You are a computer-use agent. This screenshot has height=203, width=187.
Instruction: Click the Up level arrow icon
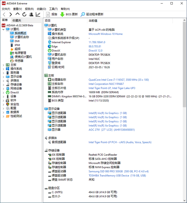pyautogui.click(x=18, y=14)
